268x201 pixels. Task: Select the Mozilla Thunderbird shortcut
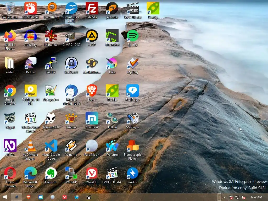click(71, 95)
